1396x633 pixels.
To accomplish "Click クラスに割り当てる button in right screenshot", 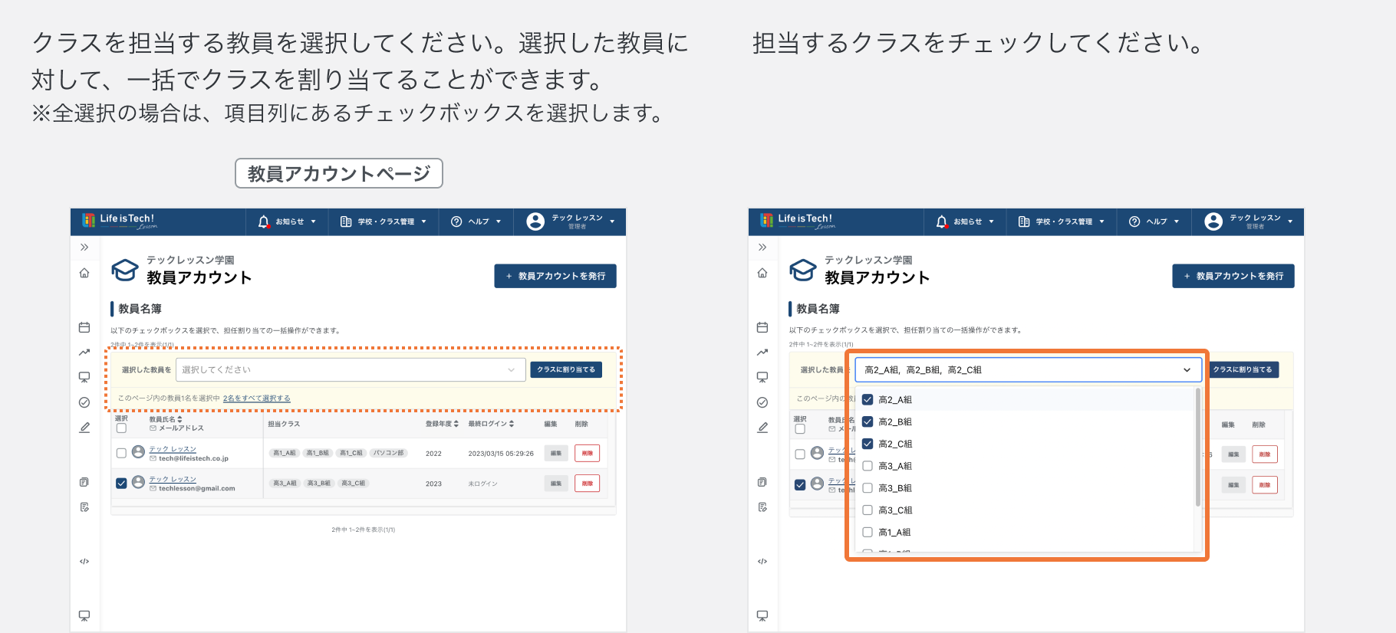I will (1243, 369).
